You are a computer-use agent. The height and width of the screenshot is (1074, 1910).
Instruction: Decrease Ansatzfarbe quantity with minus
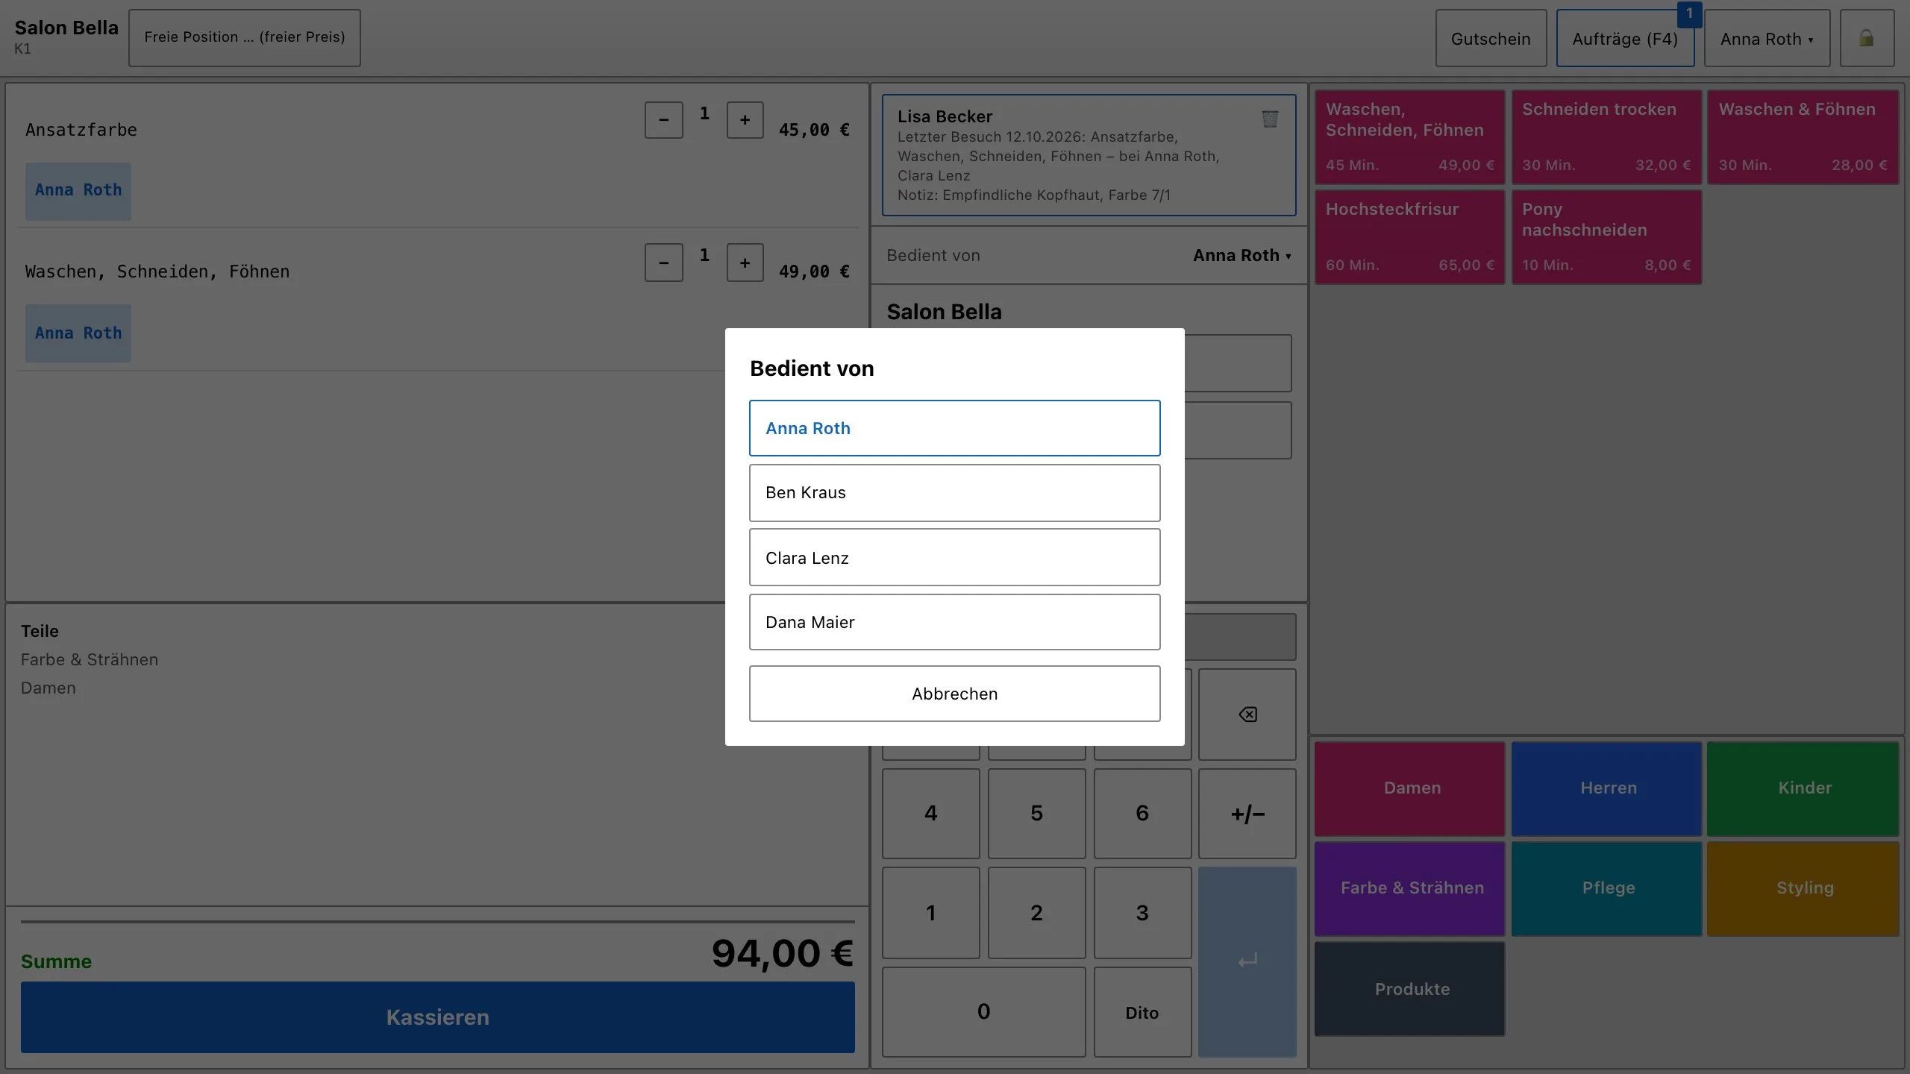(663, 120)
